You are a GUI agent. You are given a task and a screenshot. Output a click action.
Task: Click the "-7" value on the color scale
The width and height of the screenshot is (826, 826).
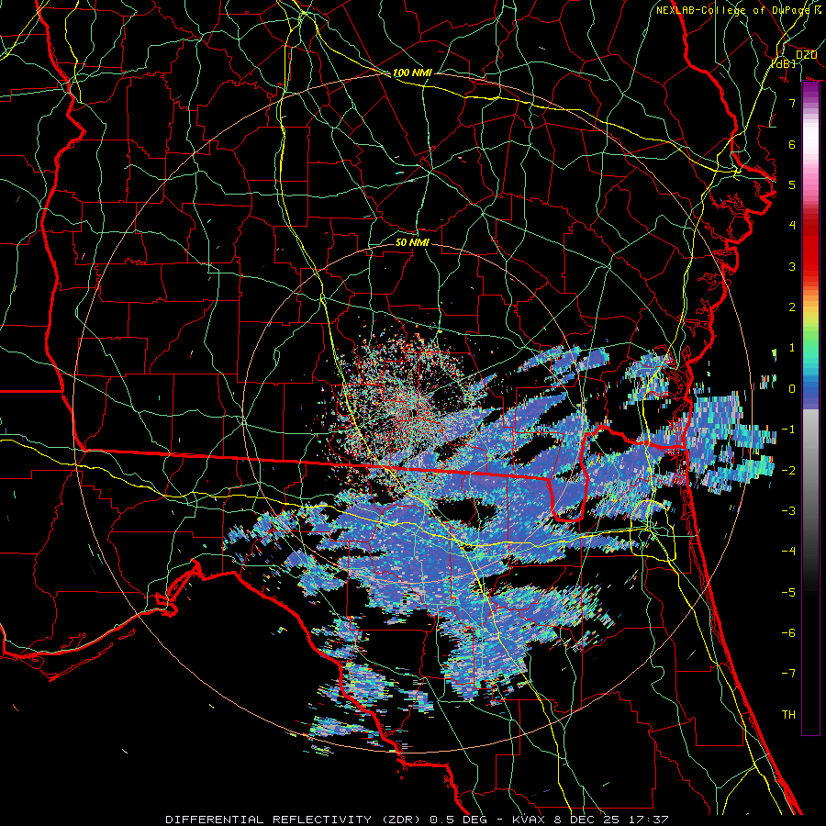788,674
